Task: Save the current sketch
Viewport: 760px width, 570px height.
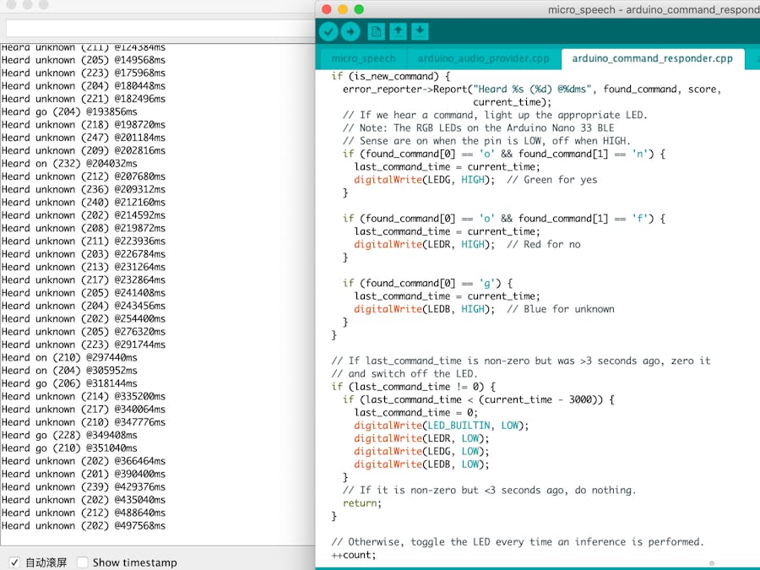Action: [x=420, y=31]
